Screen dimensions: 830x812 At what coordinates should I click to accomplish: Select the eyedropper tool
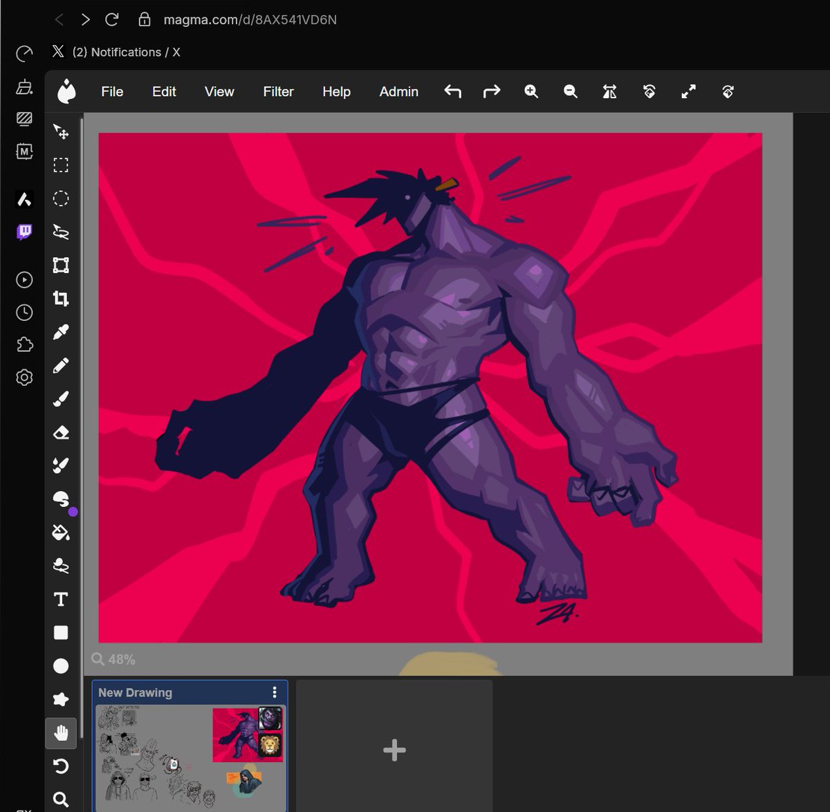pyautogui.click(x=61, y=333)
